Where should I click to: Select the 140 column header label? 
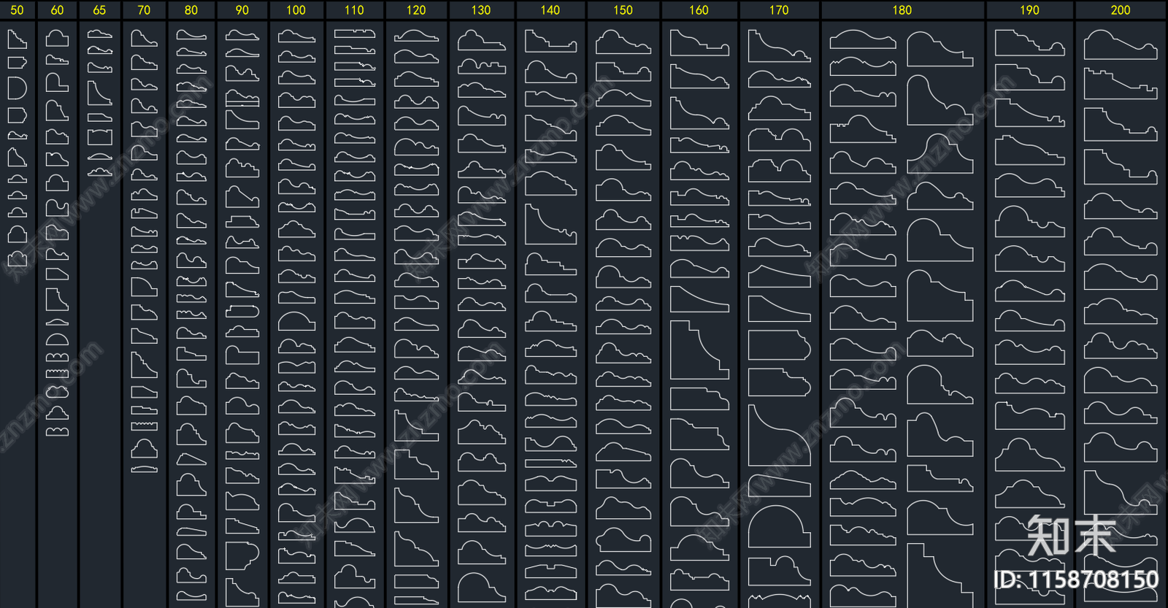click(550, 10)
